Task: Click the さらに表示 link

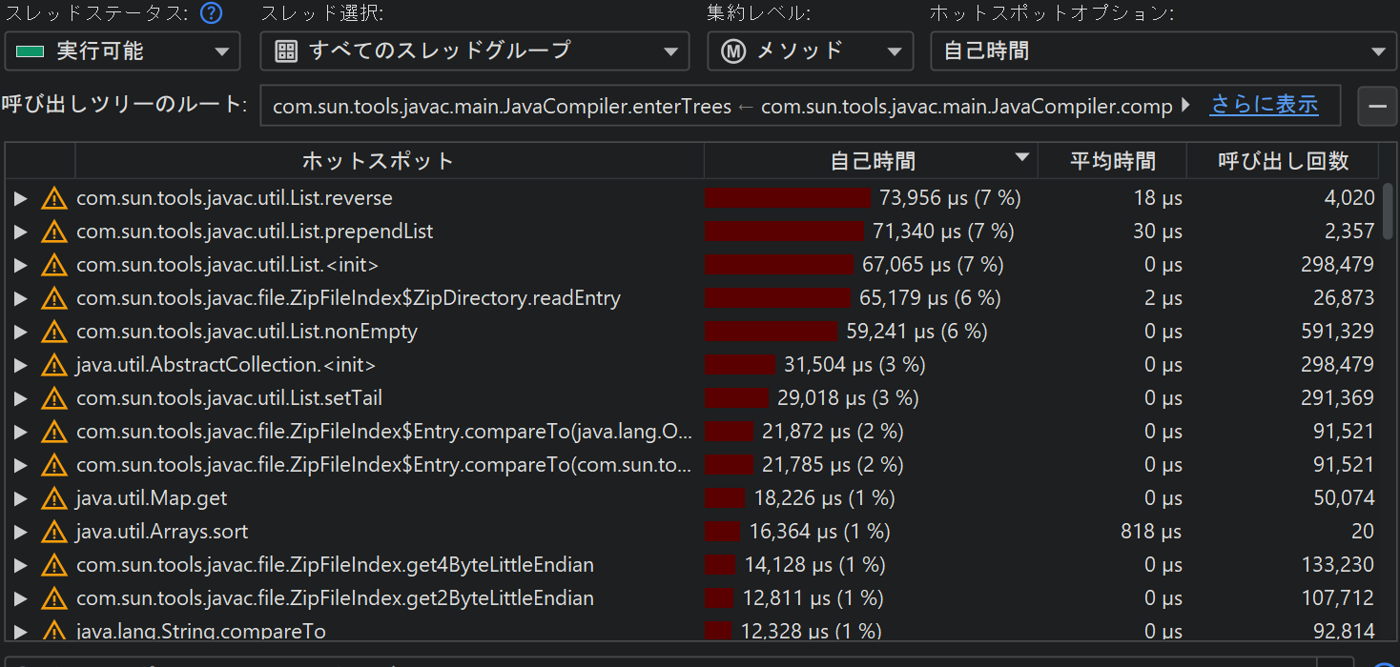Action: pyautogui.click(x=1264, y=105)
